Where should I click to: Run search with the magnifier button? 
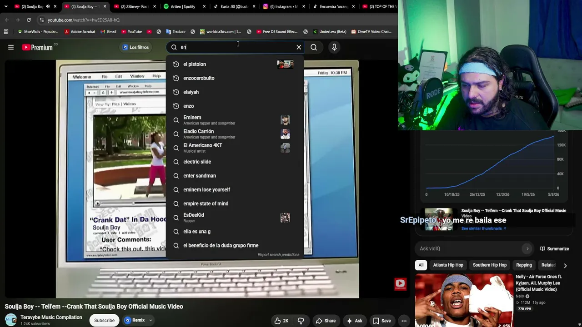[x=314, y=47]
